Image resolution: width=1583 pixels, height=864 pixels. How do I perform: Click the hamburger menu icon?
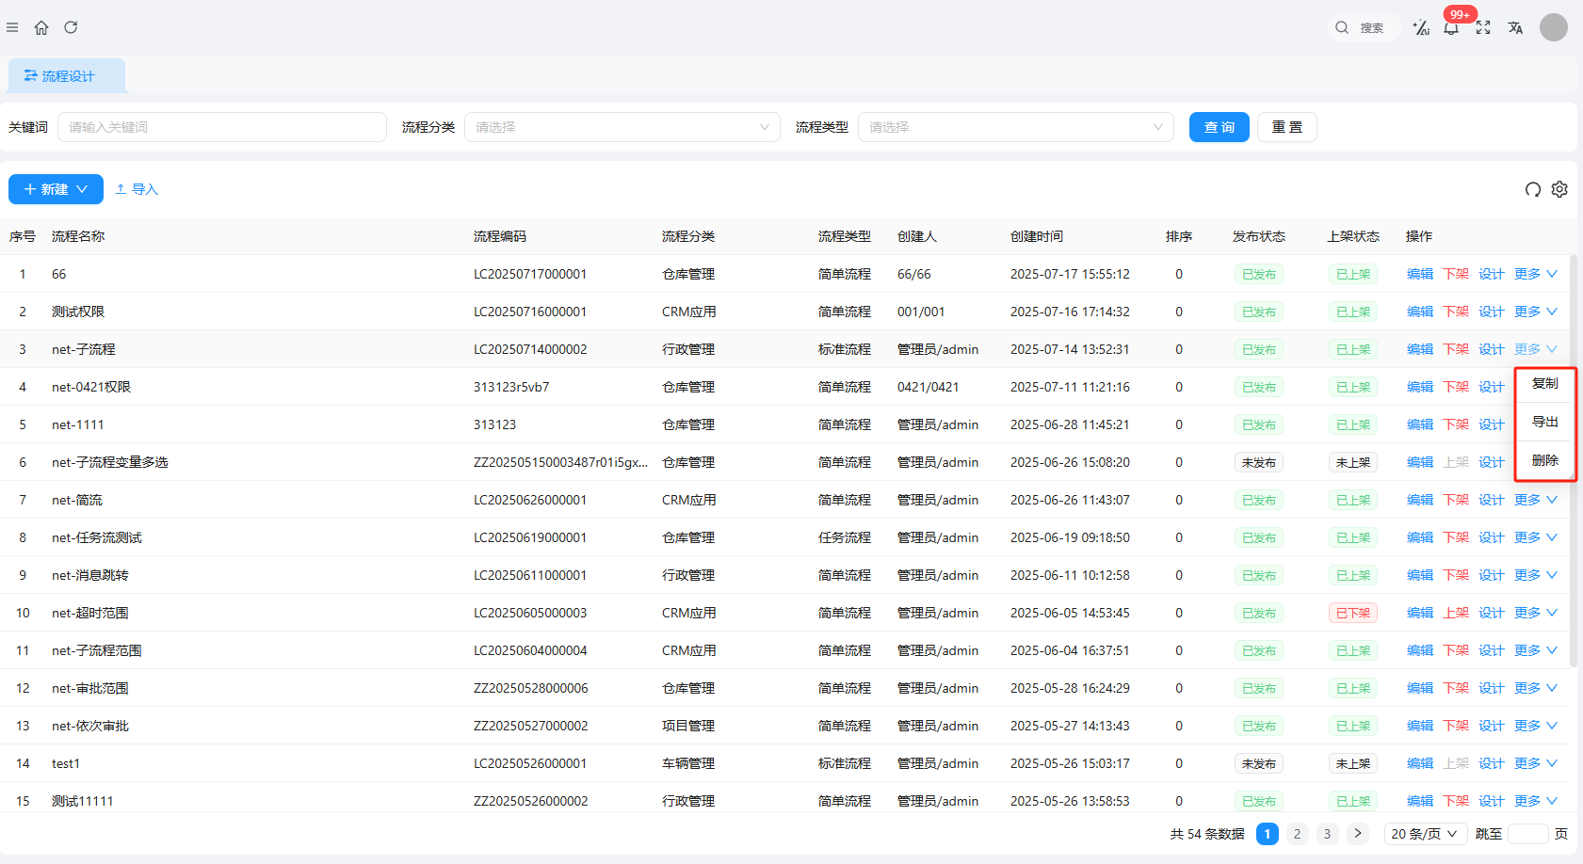pos(12,27)
